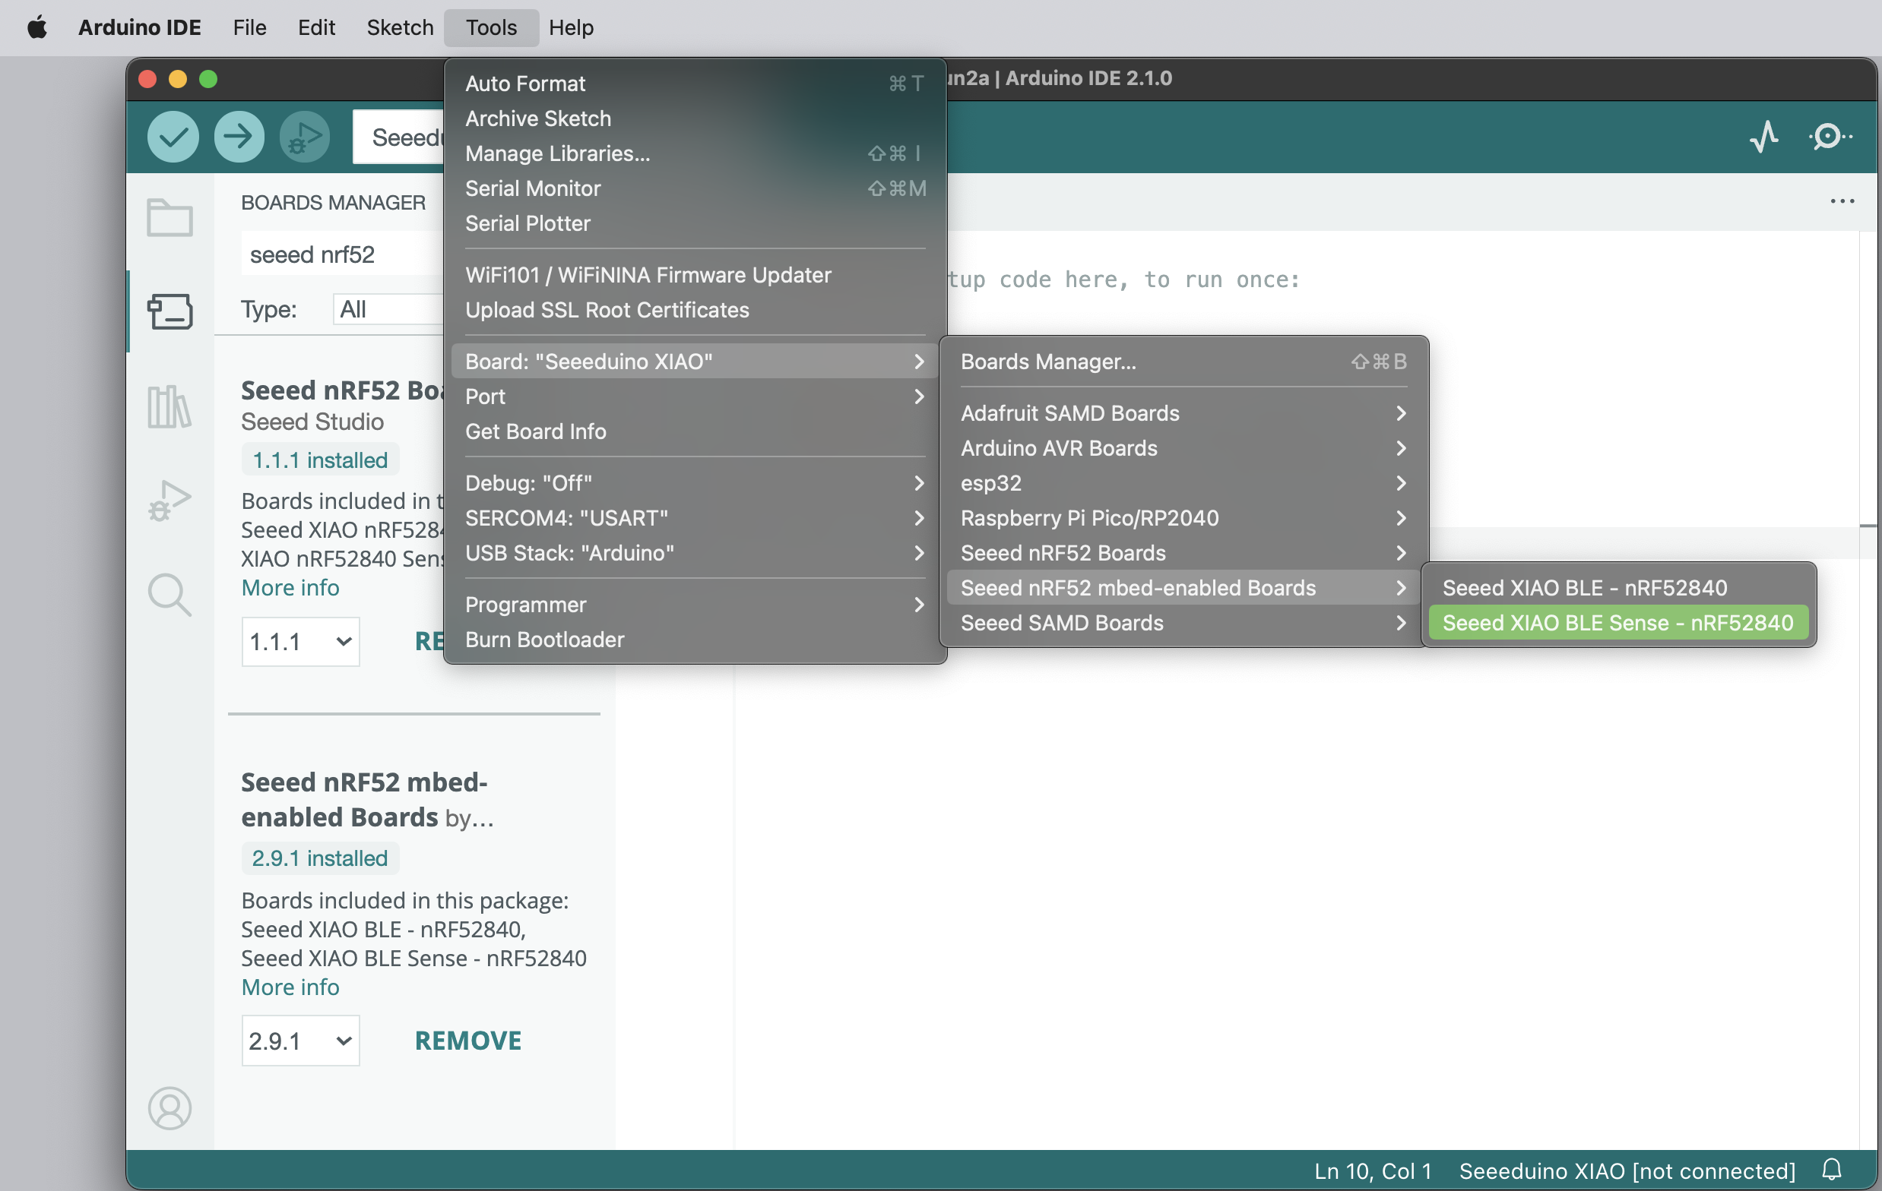Expand Adafruit SAMD Boards submenu
Screen dimensions: 1882x1191
[1183, 414]
